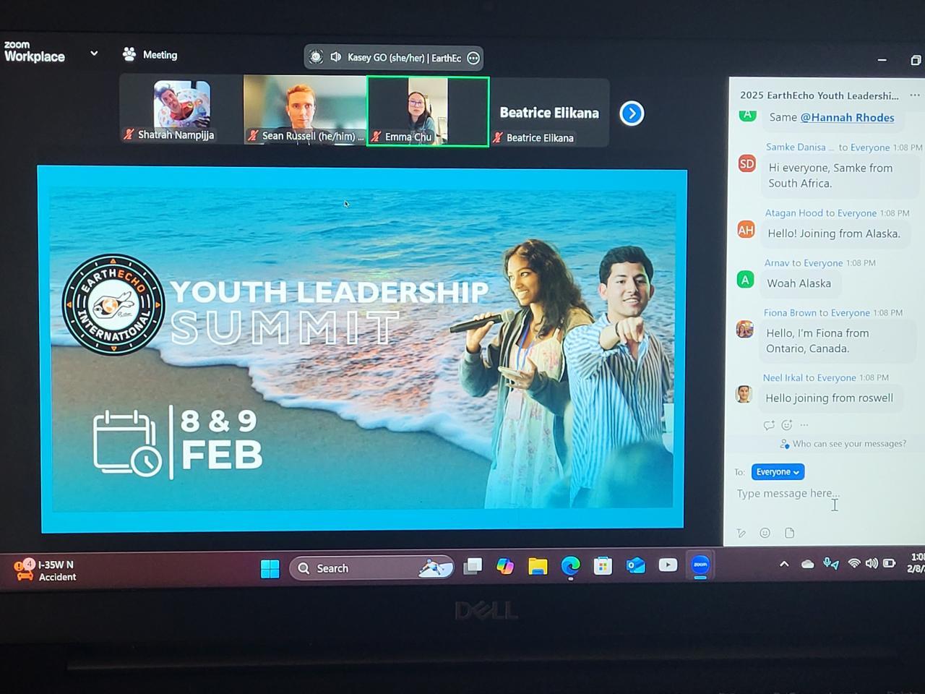Screen dimensions: 925x694
Task: Show next participants with the blue arrow
Action: [x=632, y=113]
